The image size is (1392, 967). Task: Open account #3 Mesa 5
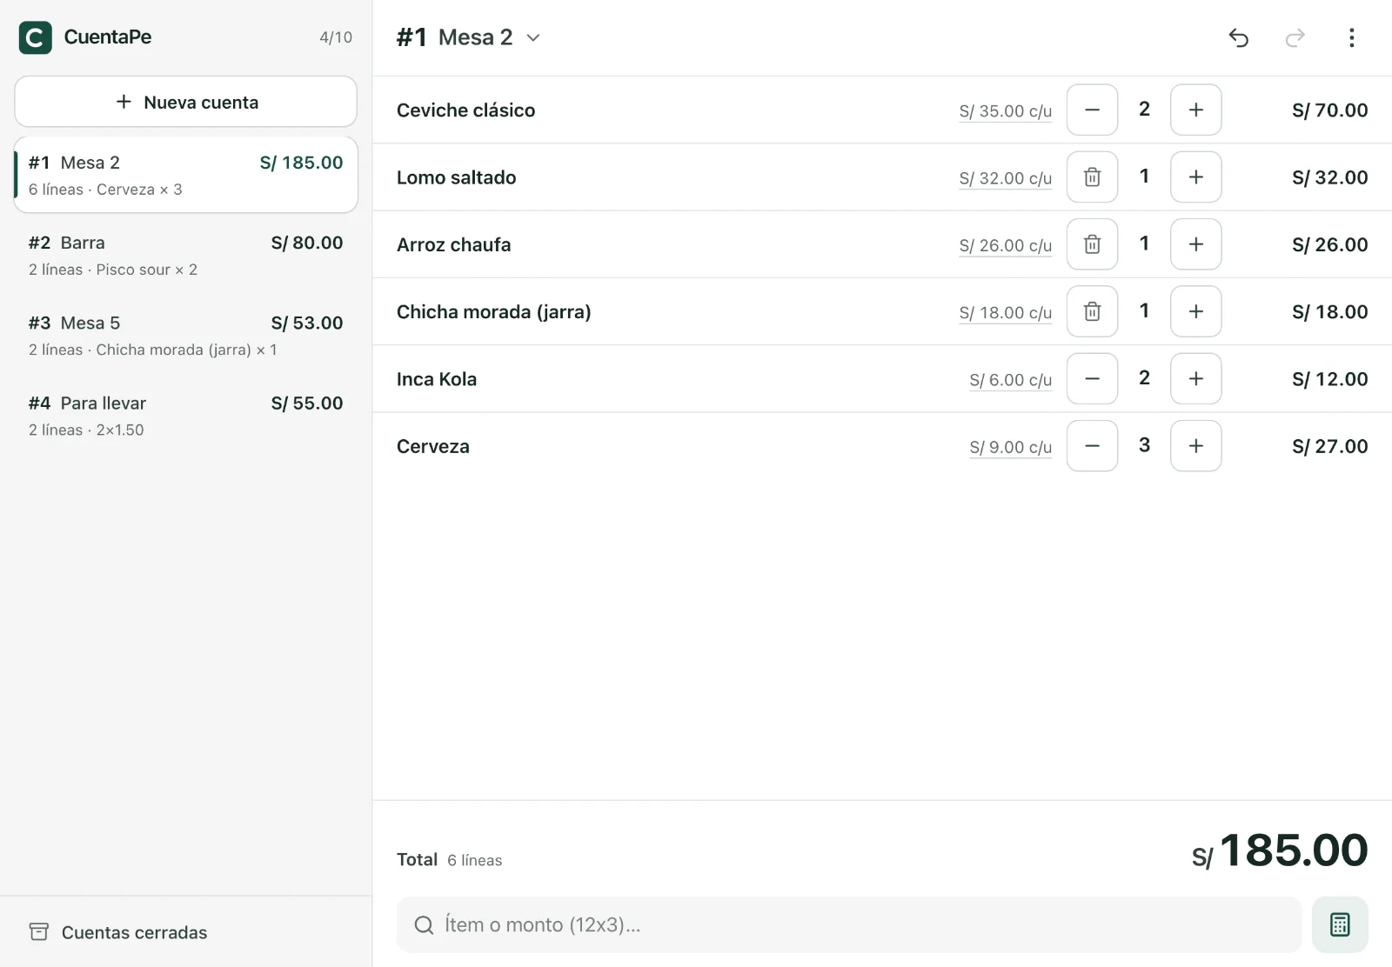[185, 335]
